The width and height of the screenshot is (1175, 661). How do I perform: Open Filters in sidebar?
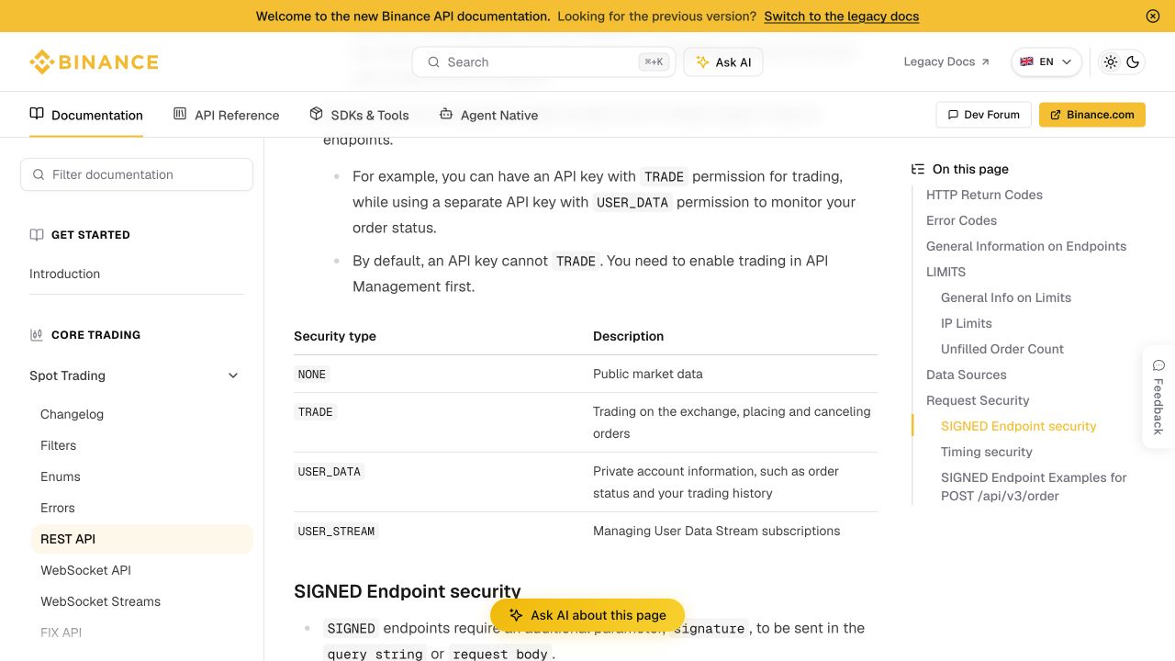click(x=58, y=445)
